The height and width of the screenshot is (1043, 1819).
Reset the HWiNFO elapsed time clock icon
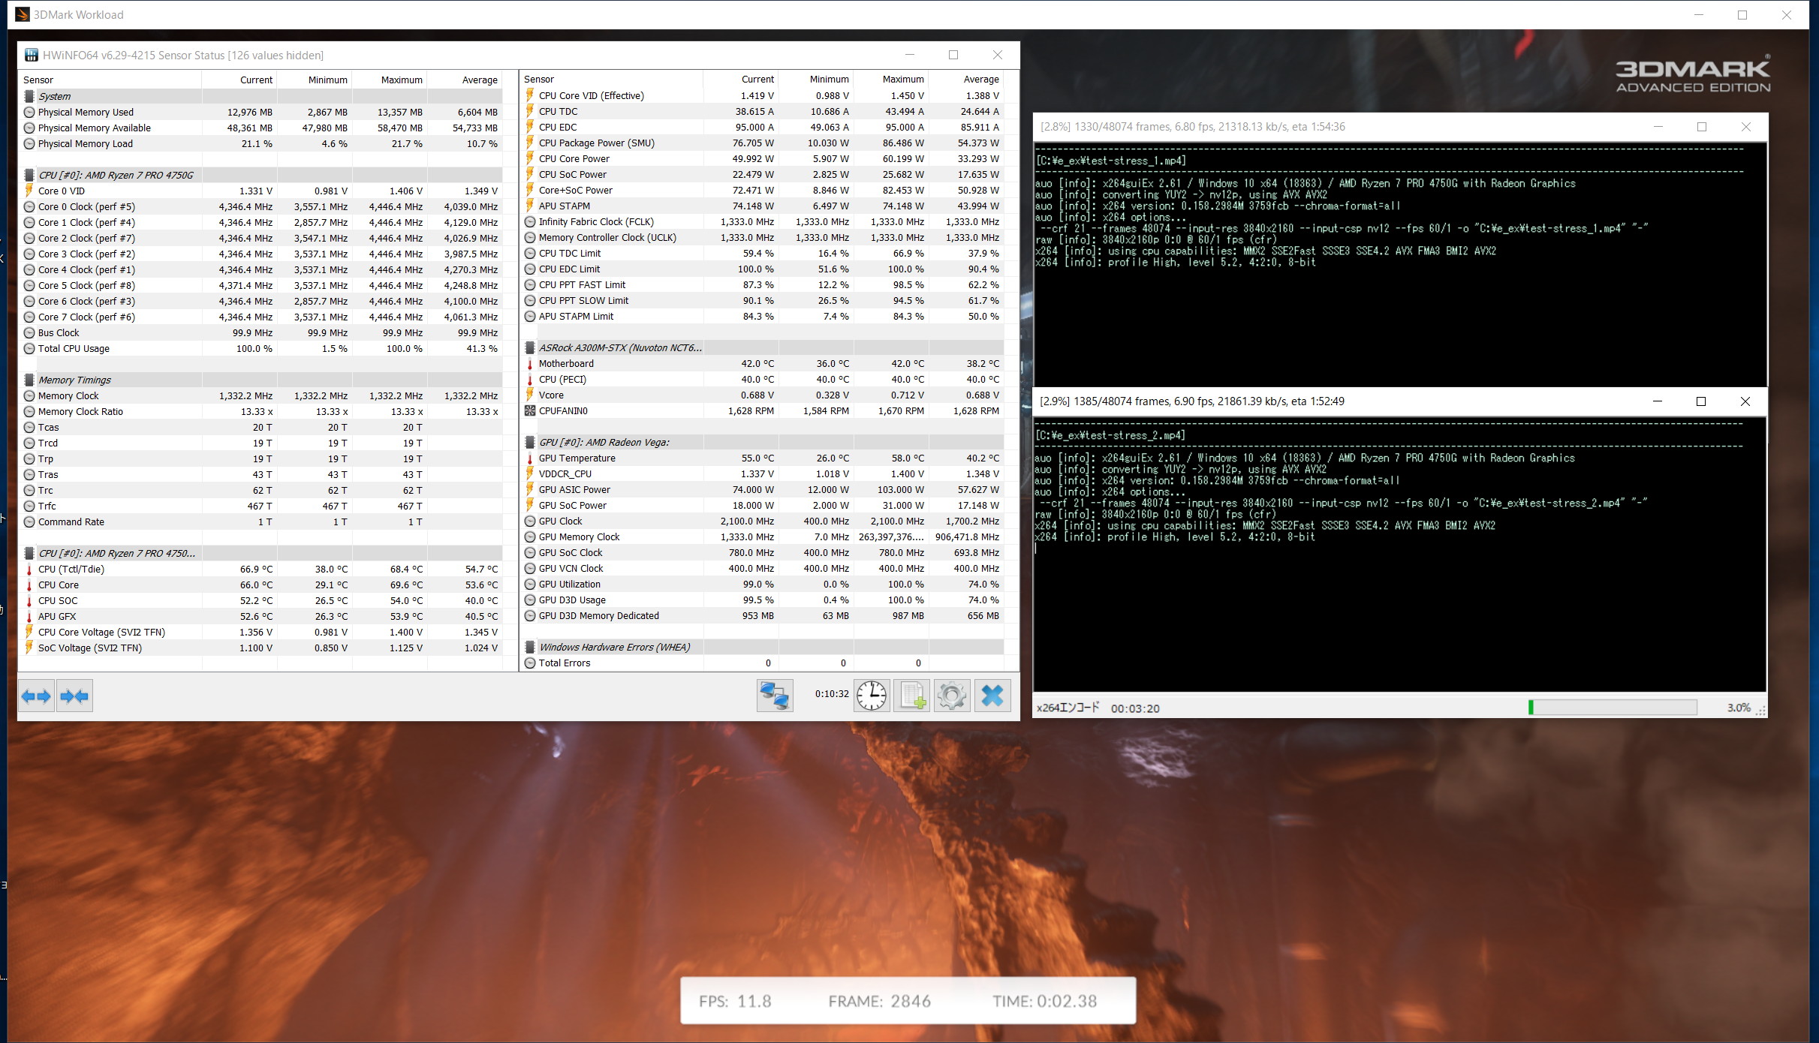tap(872, 696)
